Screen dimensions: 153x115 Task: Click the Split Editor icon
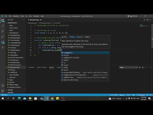pos(148,20)
